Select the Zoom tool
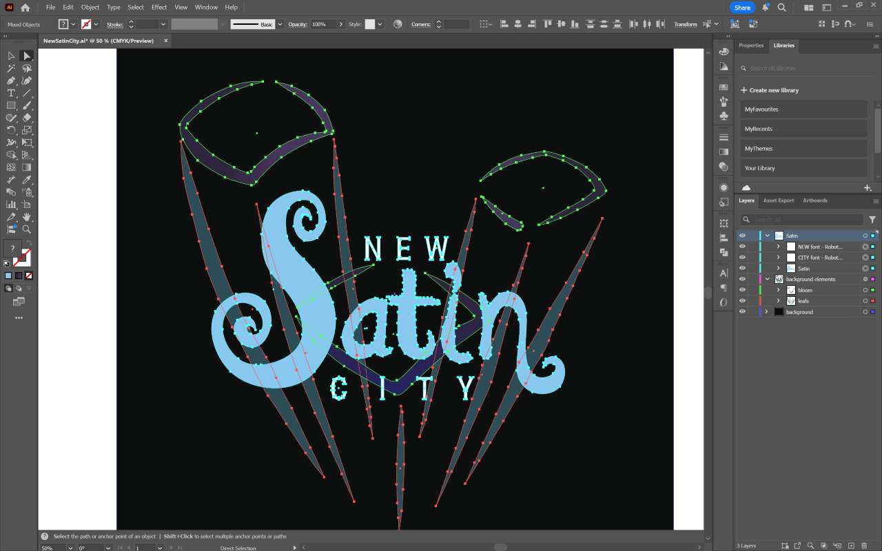 click(x=27, y=229)
